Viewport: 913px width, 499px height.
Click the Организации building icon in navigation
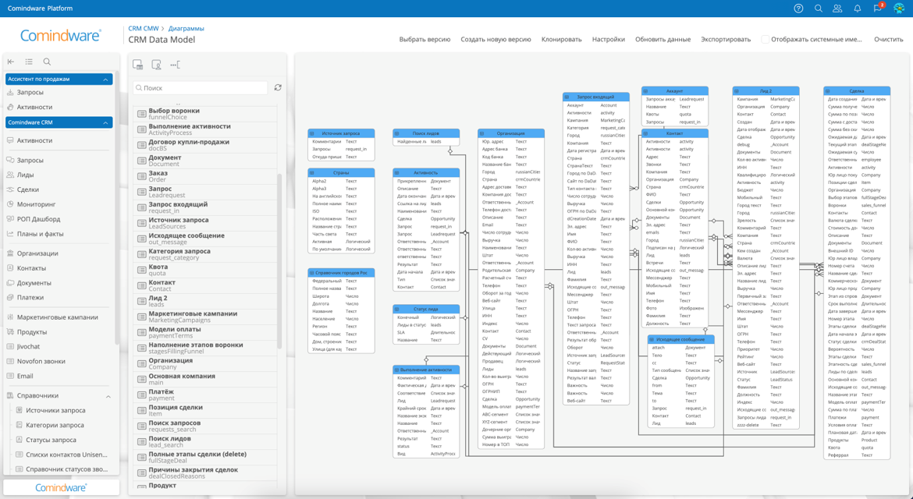pyautogui.click(x=10, y=253)
